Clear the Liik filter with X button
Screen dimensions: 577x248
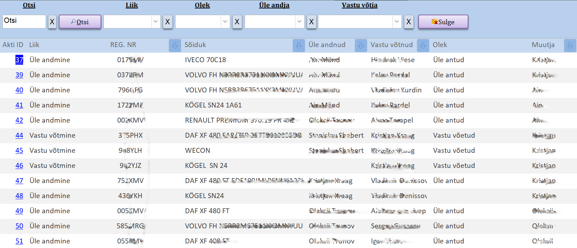coord(167,22)
